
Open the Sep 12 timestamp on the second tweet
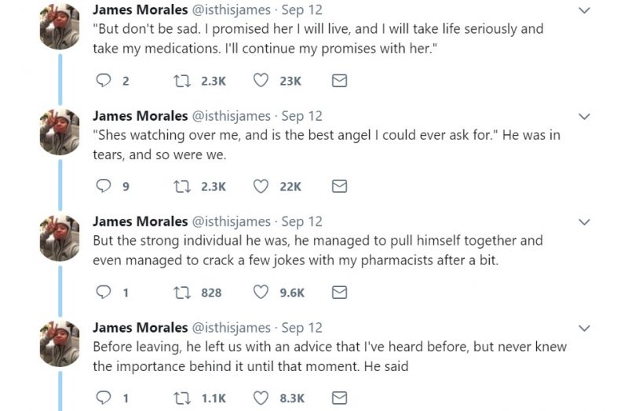[301, 116]
